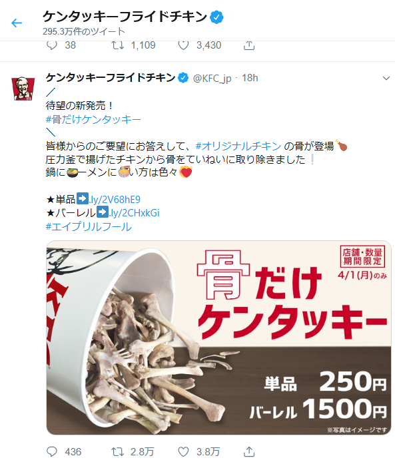
Task: Open the @KFC_jp handle
Action: [212, 78]
